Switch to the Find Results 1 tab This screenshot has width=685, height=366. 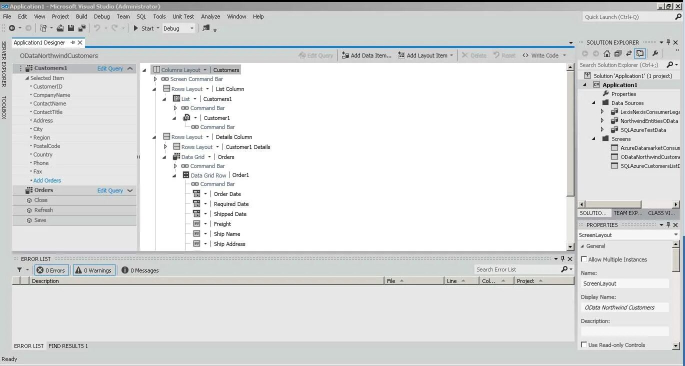(x=68, y=346)
